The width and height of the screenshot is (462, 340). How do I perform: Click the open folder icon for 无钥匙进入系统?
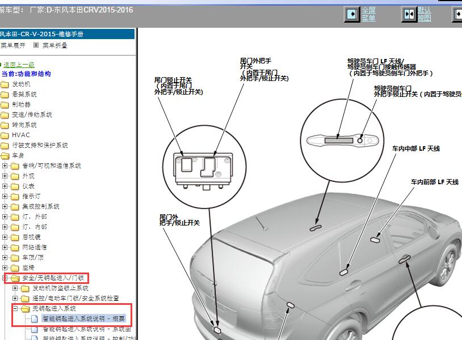point(26,308)
